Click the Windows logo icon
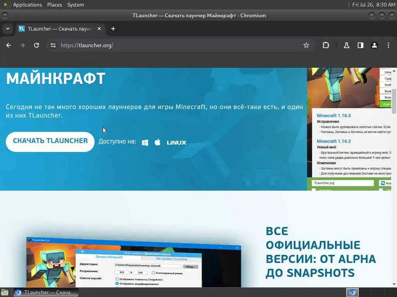Image resolution: width=397 pixels, height=297 pixels. pyautogui.click(x=145, y=143)
